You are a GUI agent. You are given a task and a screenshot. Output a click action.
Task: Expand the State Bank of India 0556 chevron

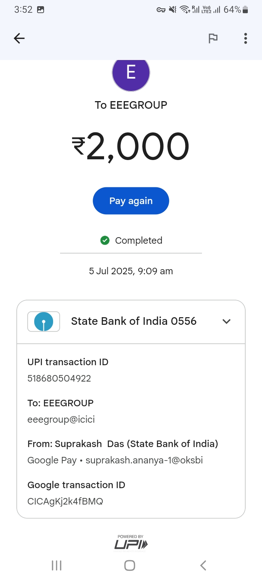226,322
